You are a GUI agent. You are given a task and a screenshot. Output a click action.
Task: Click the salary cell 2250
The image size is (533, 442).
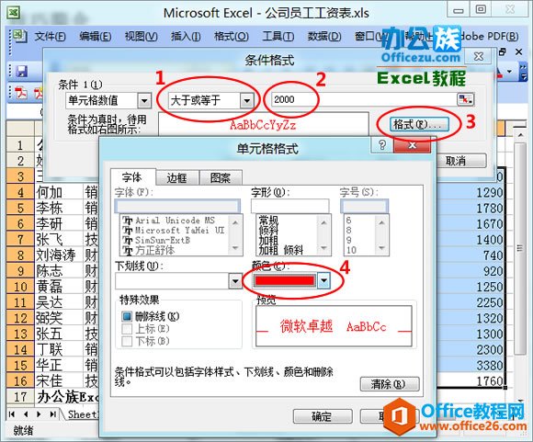(471, 302)
